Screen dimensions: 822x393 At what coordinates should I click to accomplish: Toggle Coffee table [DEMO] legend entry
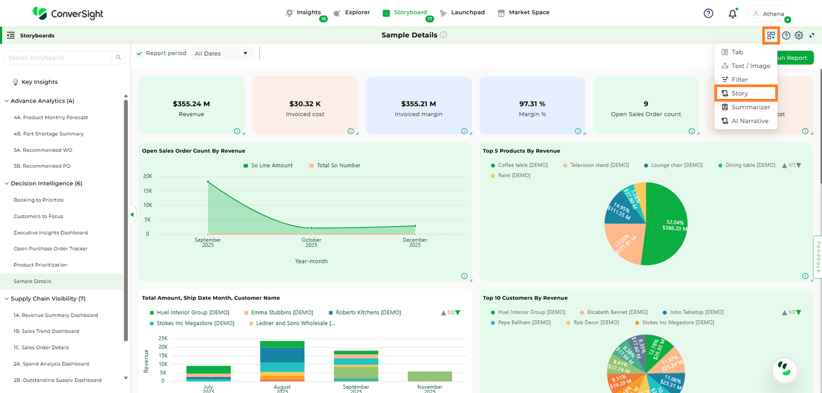[x=519, y=166]
